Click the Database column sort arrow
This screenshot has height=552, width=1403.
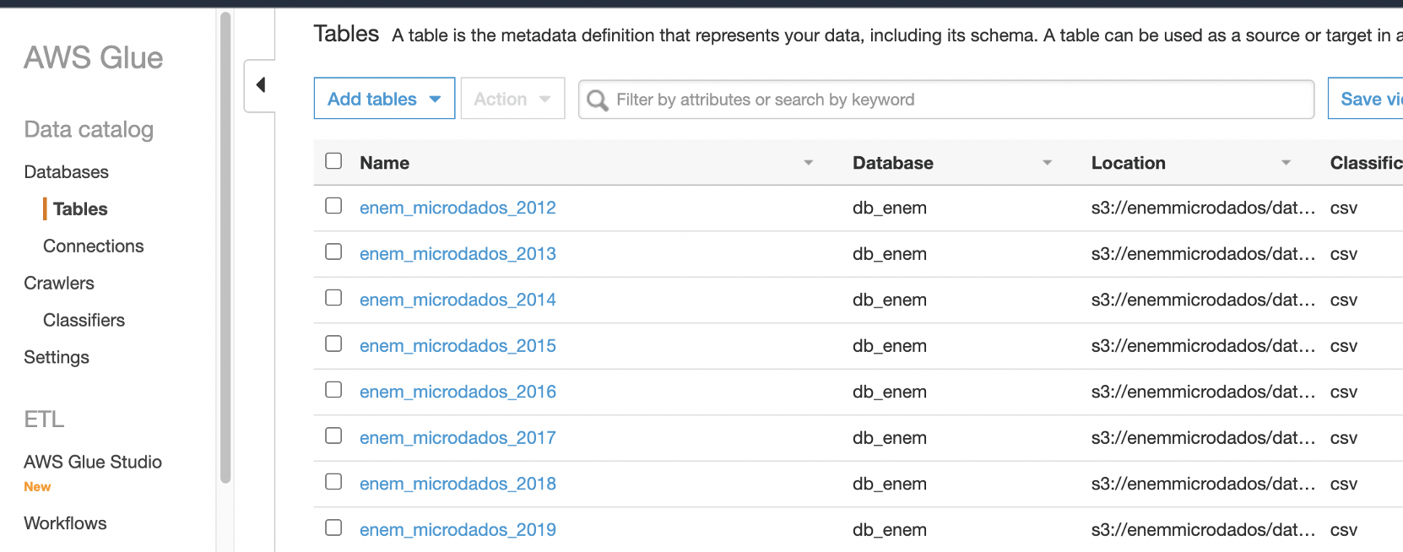[1047, 163]
